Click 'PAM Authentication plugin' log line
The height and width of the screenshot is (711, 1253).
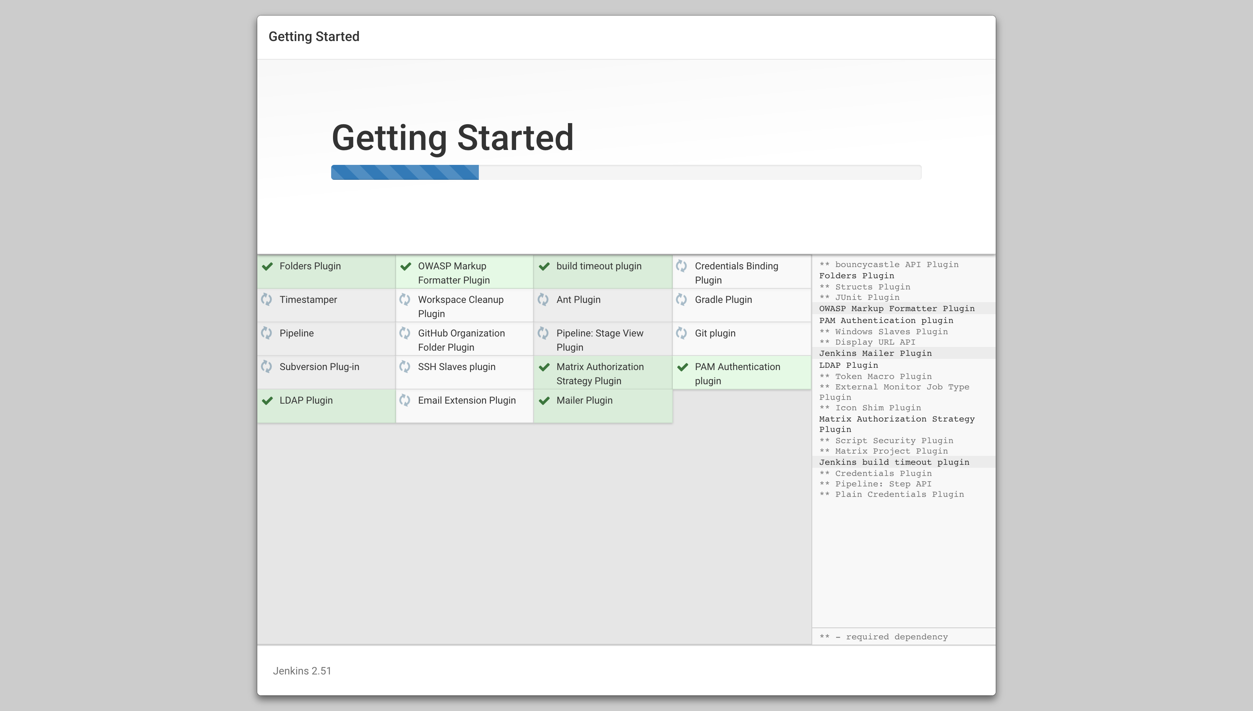886,321
